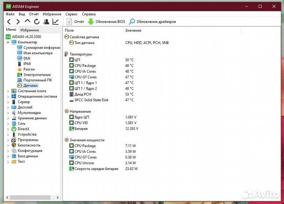
Task: Expand the Тест tree node
Action: coord(8,162)
